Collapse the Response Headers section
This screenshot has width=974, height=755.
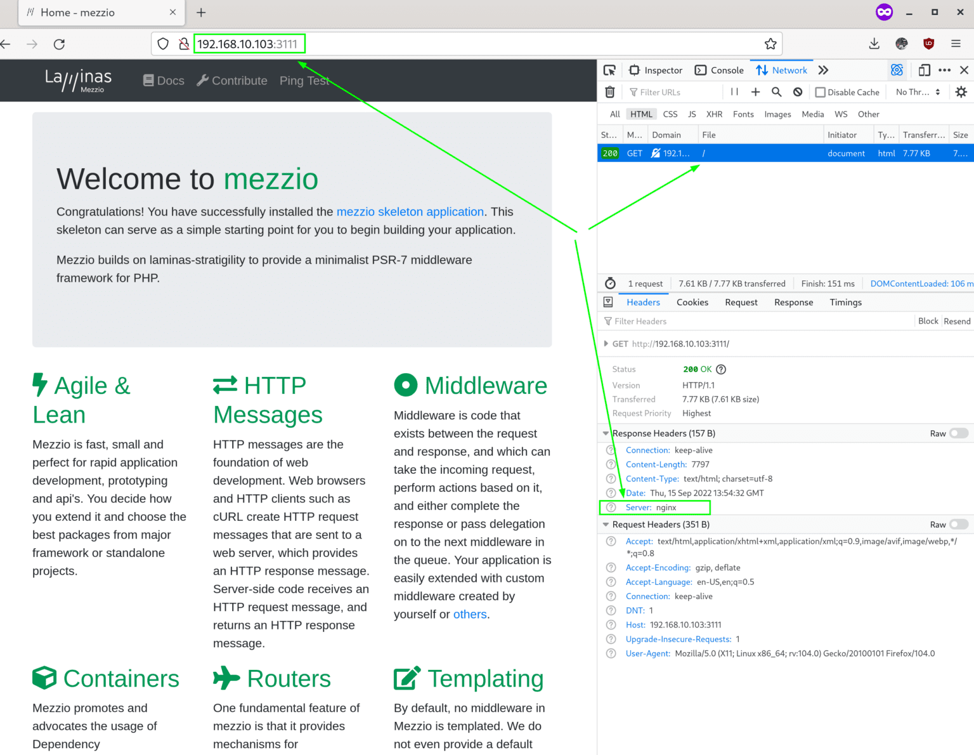(x=606, y=433)
